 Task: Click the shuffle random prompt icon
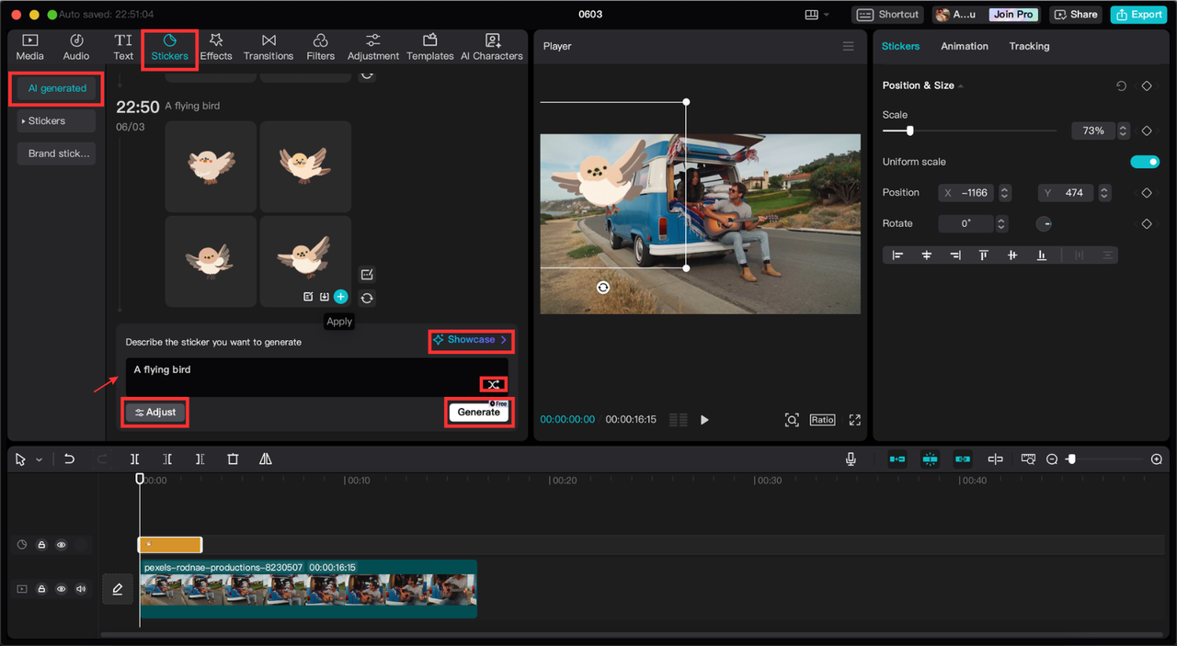(x=493, y=385)
